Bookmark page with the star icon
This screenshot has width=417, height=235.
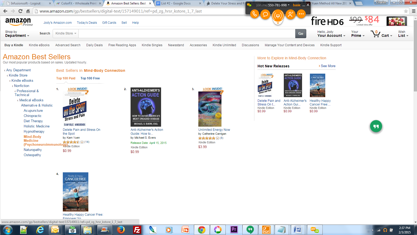pyautogui.click(x=406, y=11)
